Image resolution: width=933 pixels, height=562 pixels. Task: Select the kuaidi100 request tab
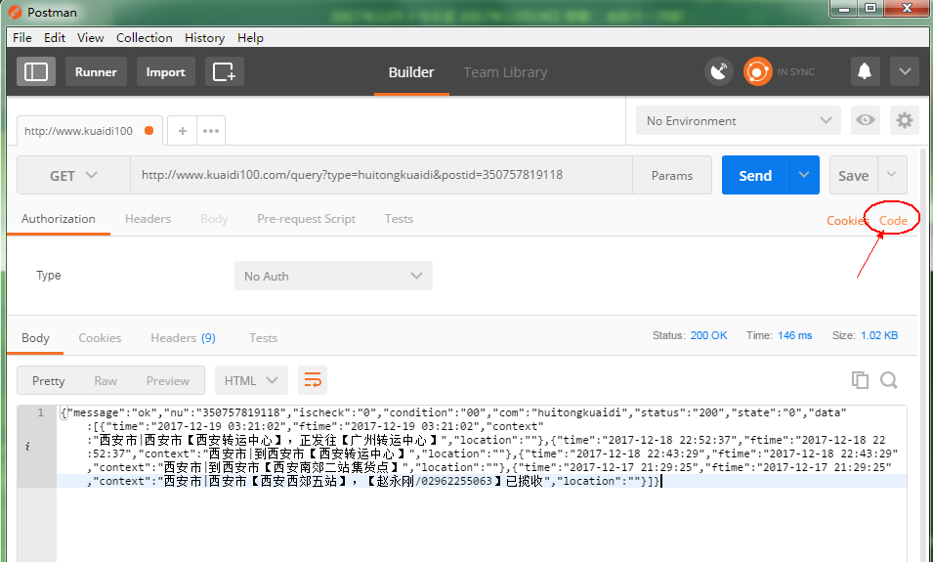click(x=89, y=130)
